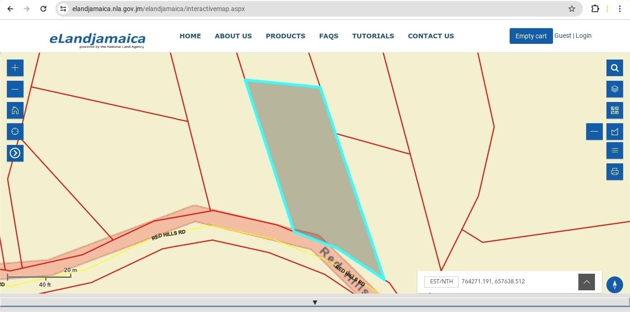Follow the Login link
Screen dimensions: 630x312
[583, 36]
